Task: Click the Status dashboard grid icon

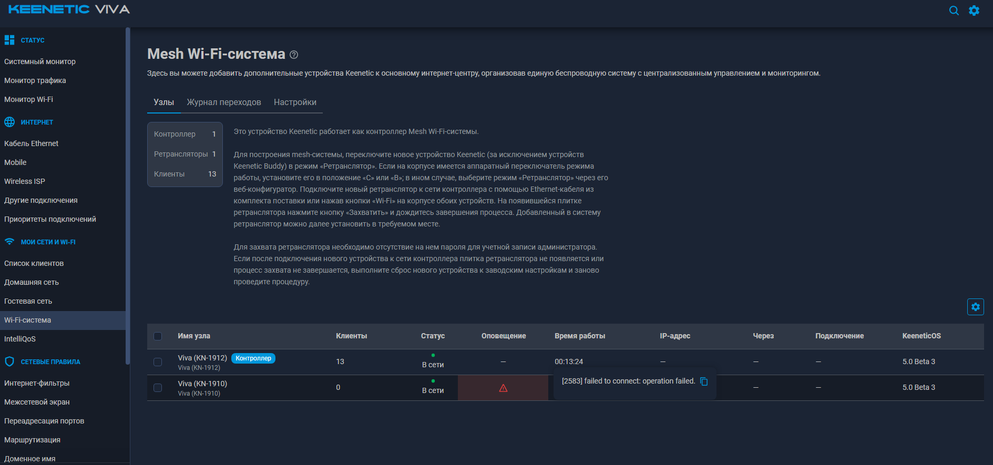Action: click(9, 40)
